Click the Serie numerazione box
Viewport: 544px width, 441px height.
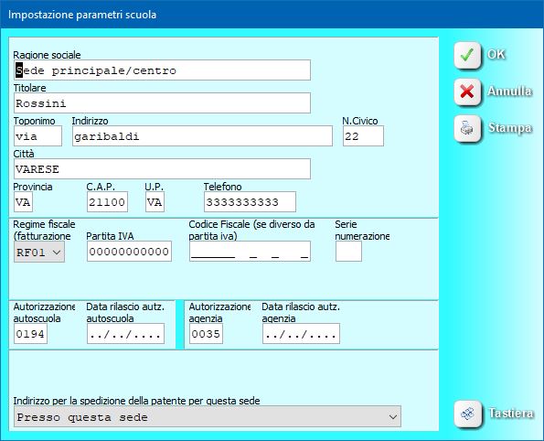[x=348, y=252]
